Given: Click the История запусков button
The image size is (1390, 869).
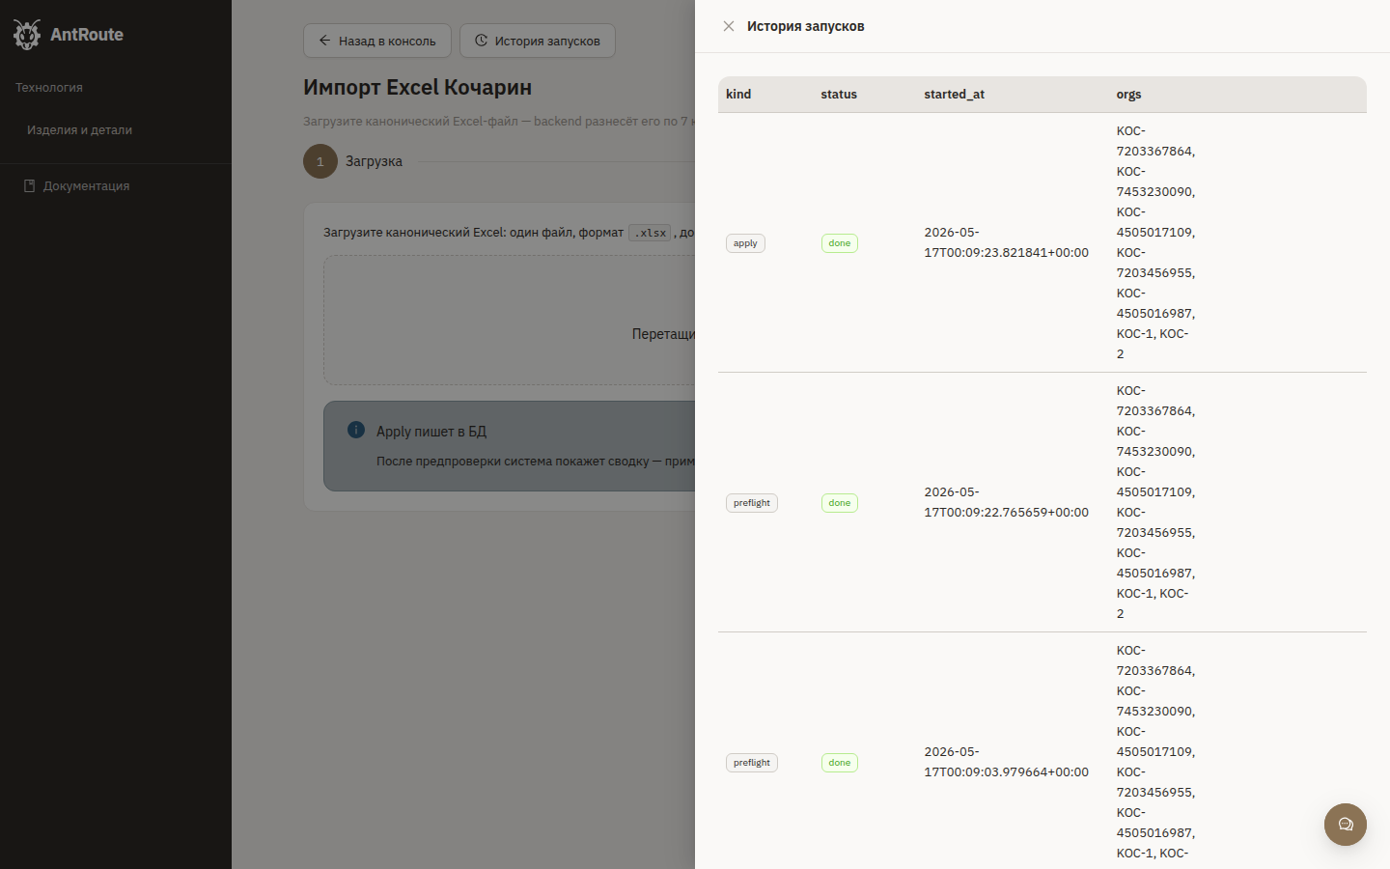Looking at the screenshot, I should tap(538, 41).
